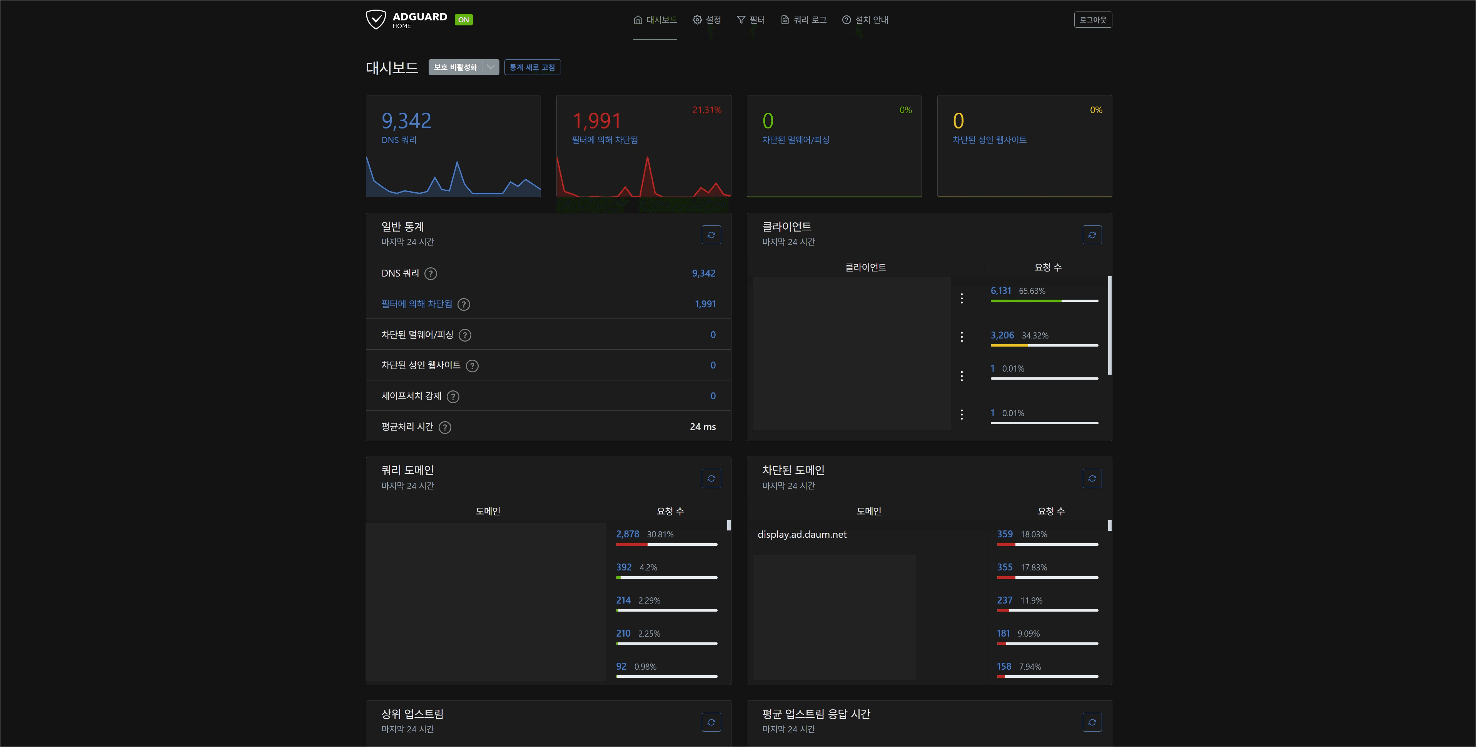Screen dimensions: 1476x747
Task: Open options menu for fourth client row
Action: [x=962, y=414]
